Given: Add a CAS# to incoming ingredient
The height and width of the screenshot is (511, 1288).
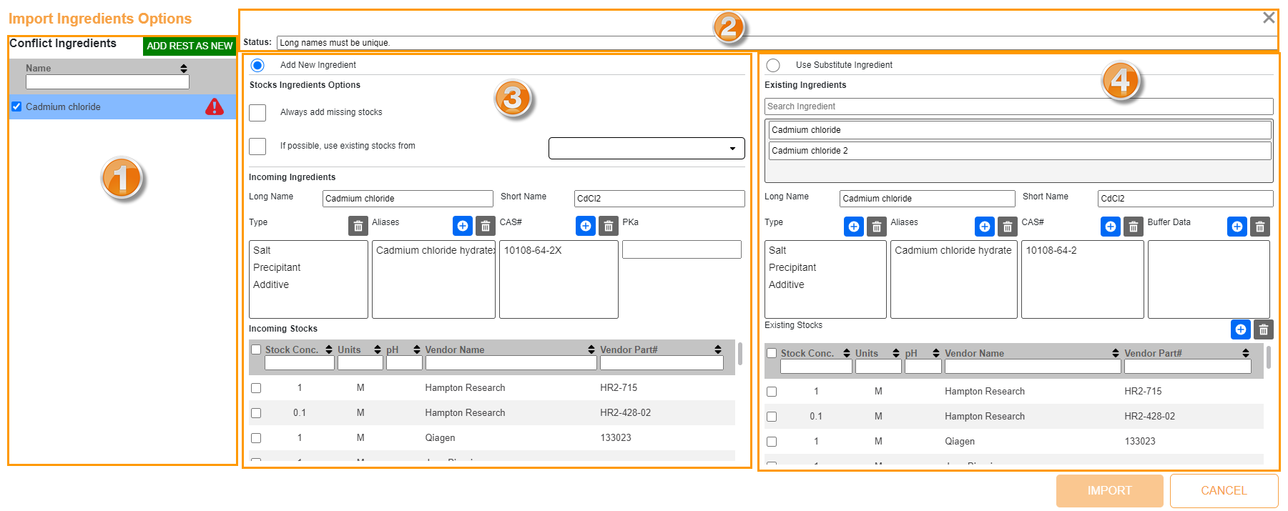Looking at the screenshot, I should pyautogui.click(x=586, y=226).
